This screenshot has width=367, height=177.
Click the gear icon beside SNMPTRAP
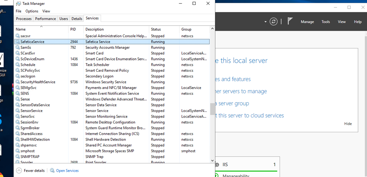(18, 157)
